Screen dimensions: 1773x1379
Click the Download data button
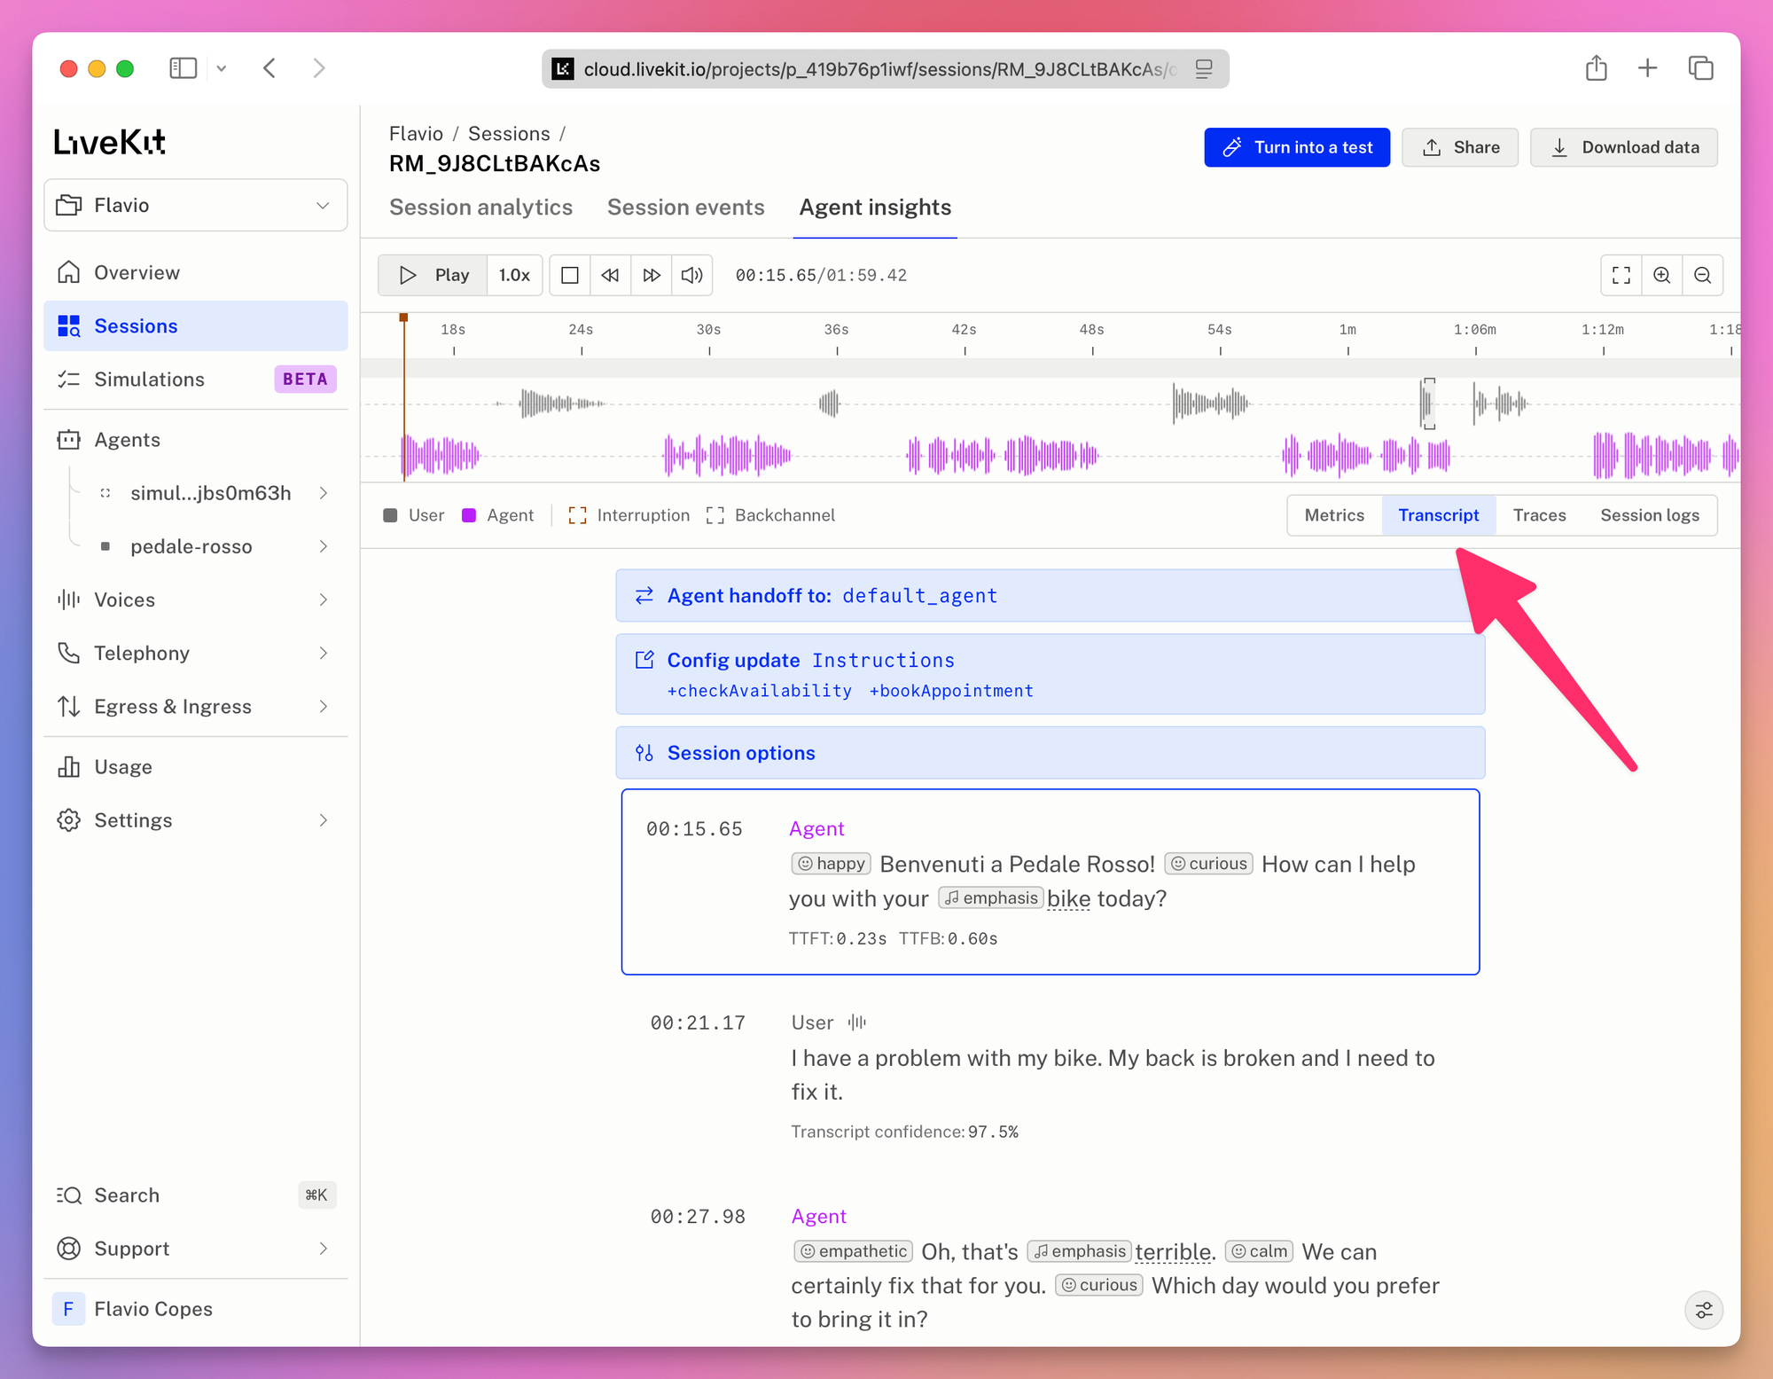[x=1624, y=147]
